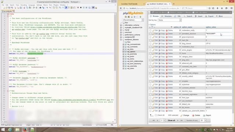Open Internet Explorer from the taskbar
Viewport: 235px width, 132px height.
coord(10,129)
